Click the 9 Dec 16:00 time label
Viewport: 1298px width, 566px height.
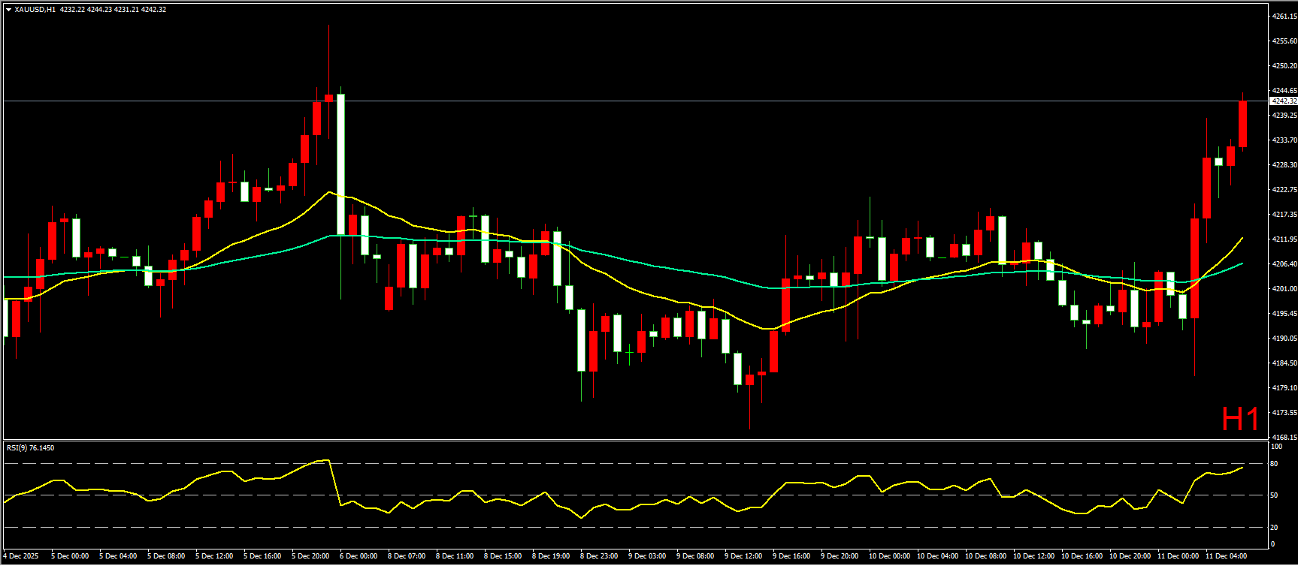pos(791,556)
